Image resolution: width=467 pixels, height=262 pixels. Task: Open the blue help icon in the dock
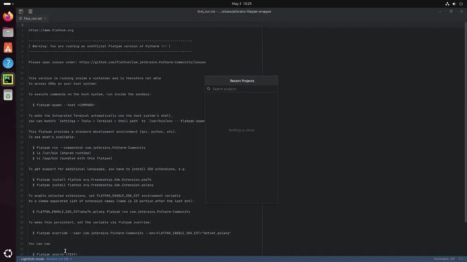click(x=8, y=63)
